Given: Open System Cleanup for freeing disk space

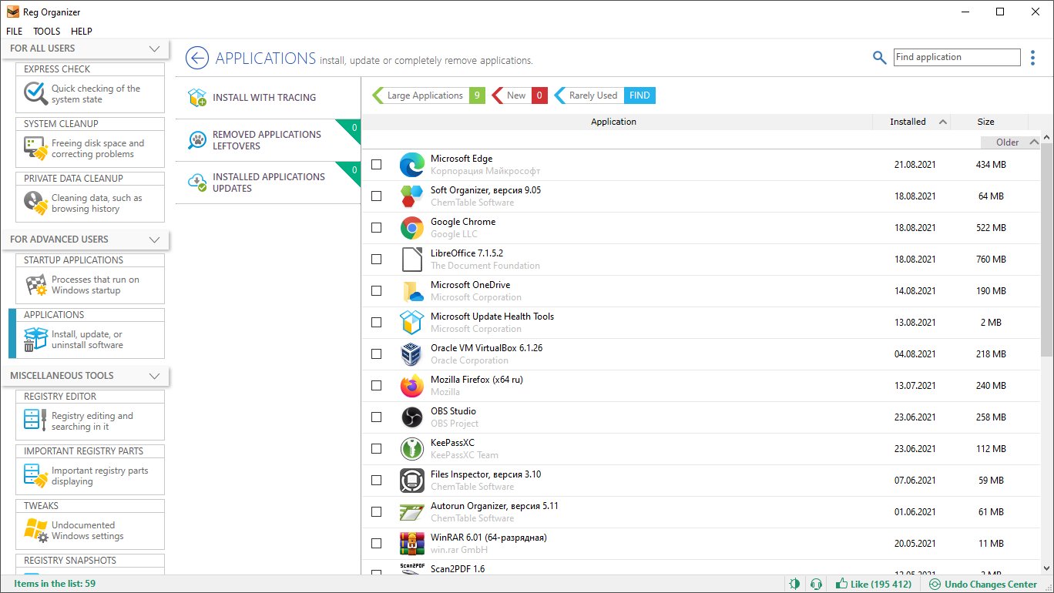Looking at the screenshot, I should [89, 148].
